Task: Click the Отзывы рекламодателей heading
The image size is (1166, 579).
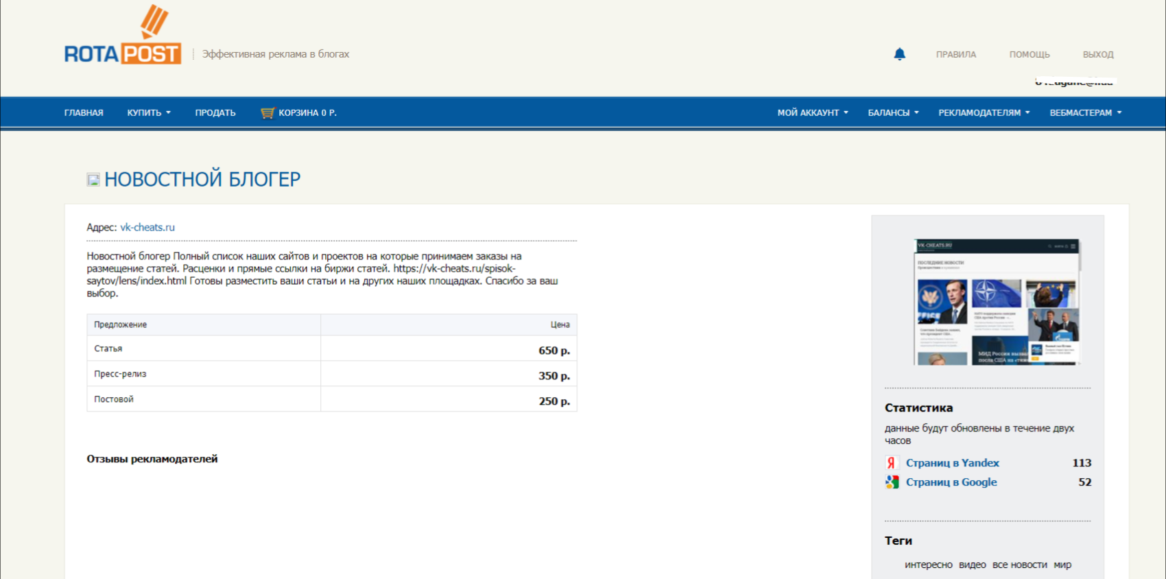Action: 152,459
